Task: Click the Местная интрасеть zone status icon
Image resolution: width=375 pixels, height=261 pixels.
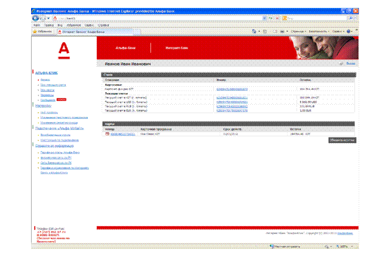Action: click(x=272, y=246)
